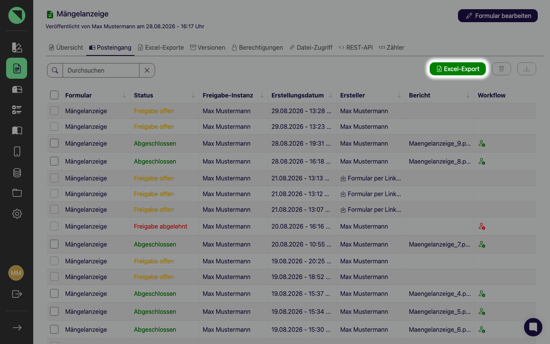Open the task checklist sidebar icon
The image size is (550, 344).
point(17,110)
